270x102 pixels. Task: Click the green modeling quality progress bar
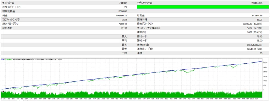coord(202,7)
